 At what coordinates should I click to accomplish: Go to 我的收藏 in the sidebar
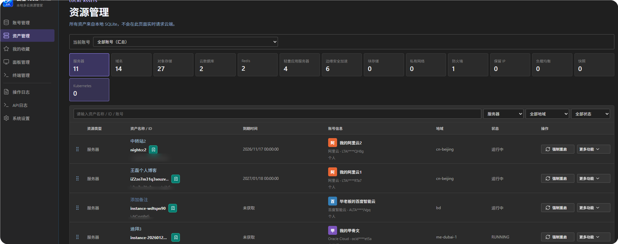[x=27, y=49]
